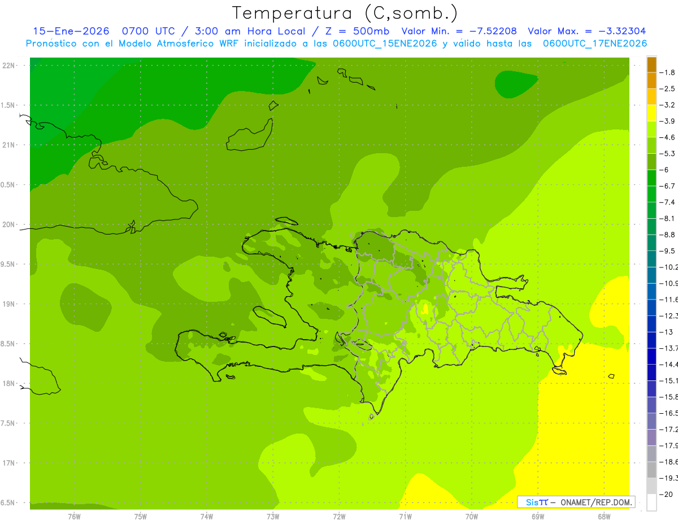Click the "-9.5" legend value
The width and height of the screenshot is (678, 524).
pos(668,251)
